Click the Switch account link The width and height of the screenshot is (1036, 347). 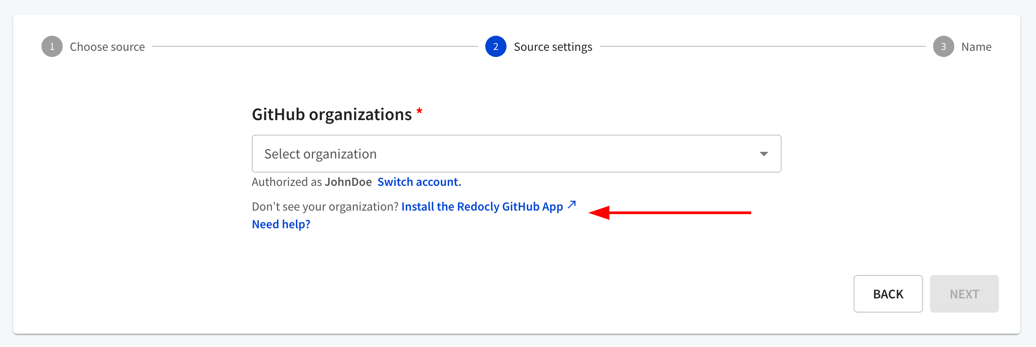419,182
